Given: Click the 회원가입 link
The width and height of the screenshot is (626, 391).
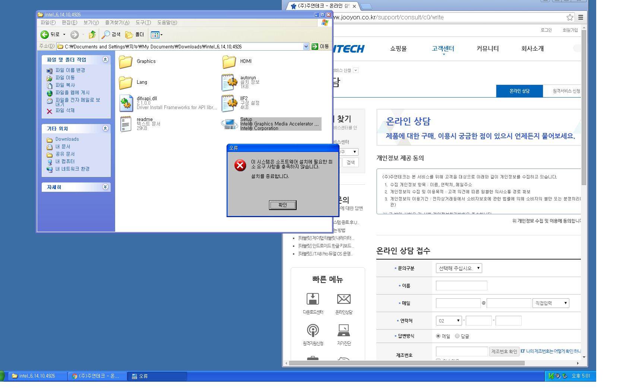Looking at the screenshot, I should [x=570, y=30].
